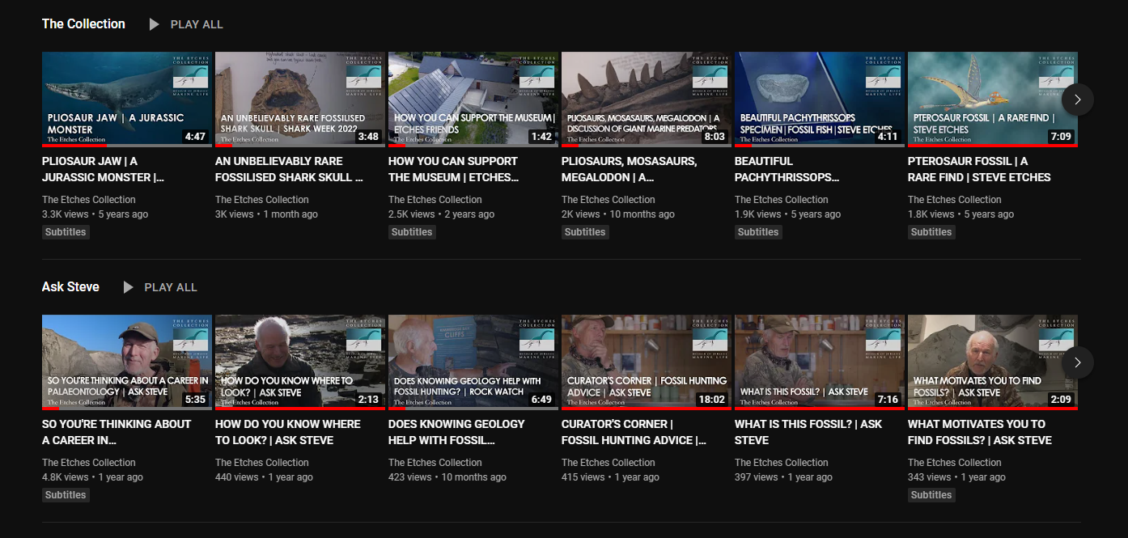The width and height of the screenshot is (1128, 538).
Task: Click '2.5K views • 2 years ago' text
Action: coord(441,214)
